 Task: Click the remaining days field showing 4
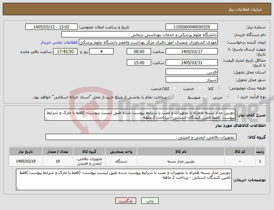[x=101, y=51]
